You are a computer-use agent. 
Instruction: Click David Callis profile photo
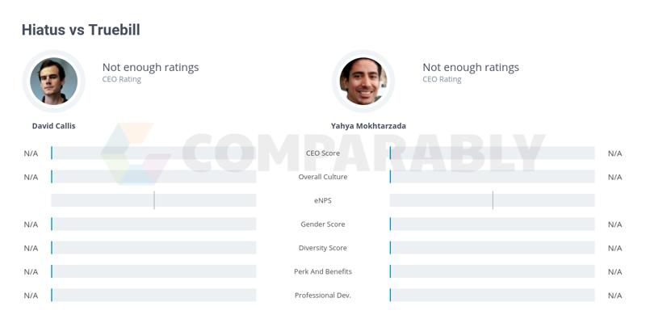point(53,82)
